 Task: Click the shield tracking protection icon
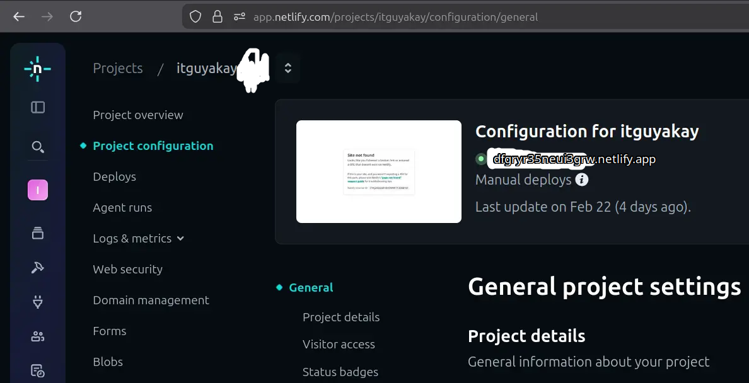(195, 16)
